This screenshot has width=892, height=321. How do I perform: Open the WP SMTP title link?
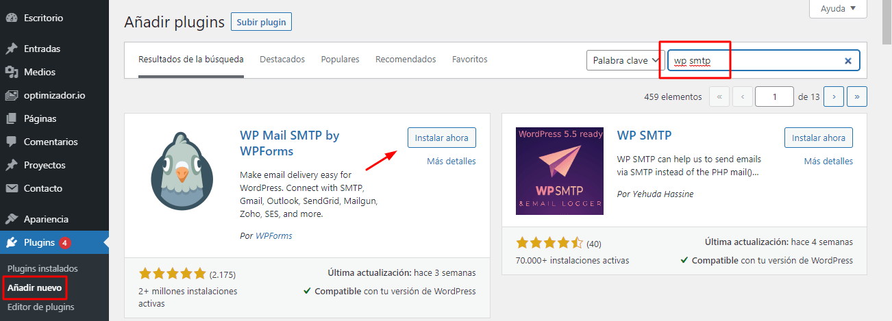[x=644, y=136]
